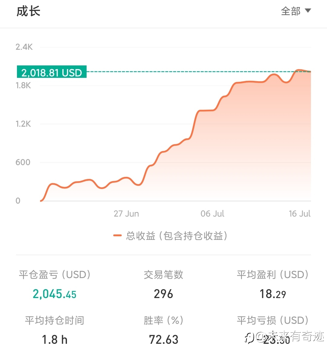This screenshot has height=355, width=327.
Task: Select the 胜率 value 72.63
Action: [163, 340]
